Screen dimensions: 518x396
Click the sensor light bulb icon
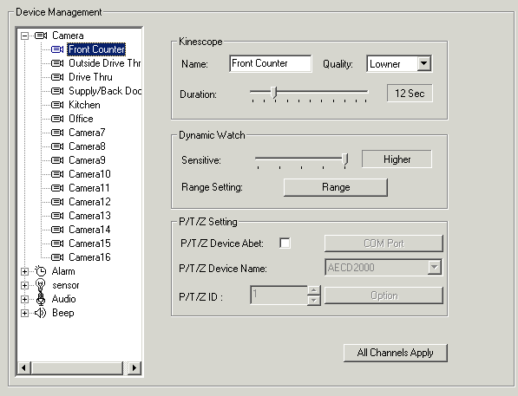[x=40, y=284]
